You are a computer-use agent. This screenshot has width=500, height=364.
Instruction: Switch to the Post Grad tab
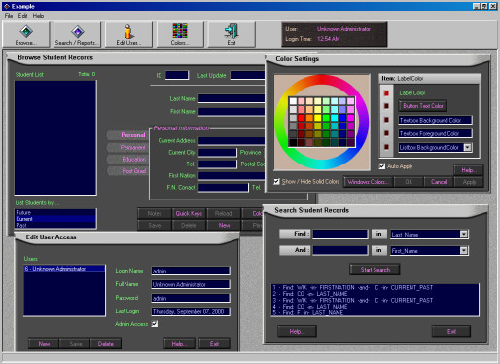click(x=128, y=171)
